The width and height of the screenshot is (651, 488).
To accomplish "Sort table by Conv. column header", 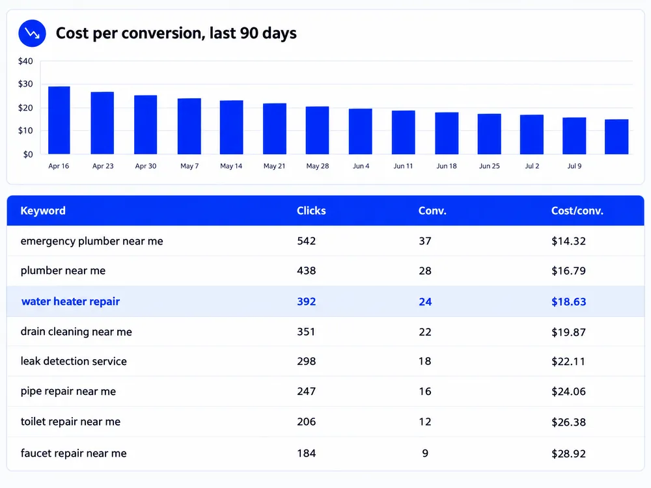I will point(432,211).
